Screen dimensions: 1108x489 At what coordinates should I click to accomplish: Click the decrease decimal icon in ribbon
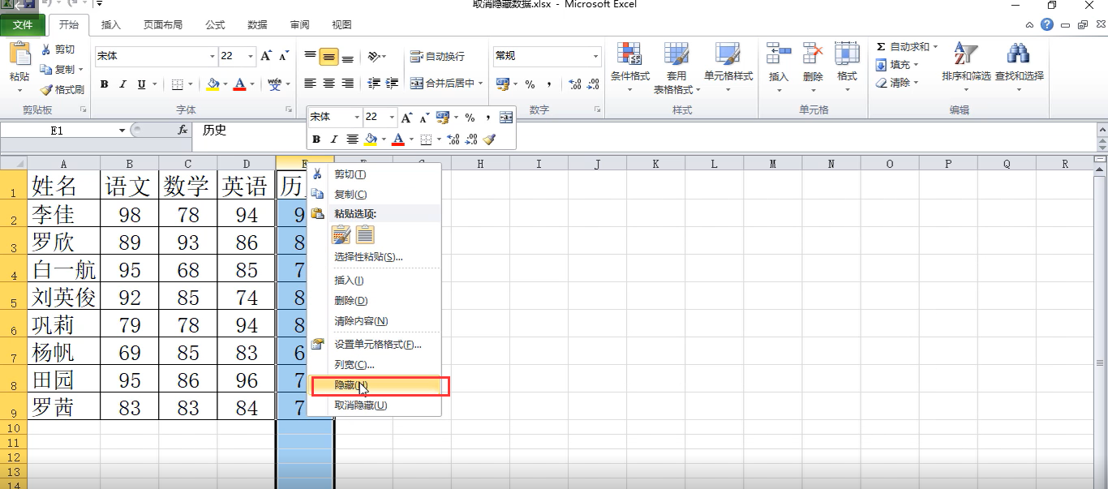pyautogui.click(x=593, y=84)
